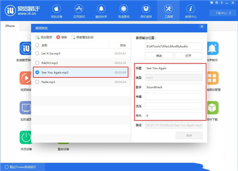Go to 酷炫铃声 ringtones section
This screenshot has height=171, width=238.
coord(101,11)
